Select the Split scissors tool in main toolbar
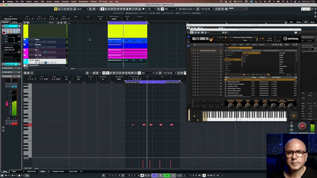Viewport: 317px width, 178px height. coord(115,9)
